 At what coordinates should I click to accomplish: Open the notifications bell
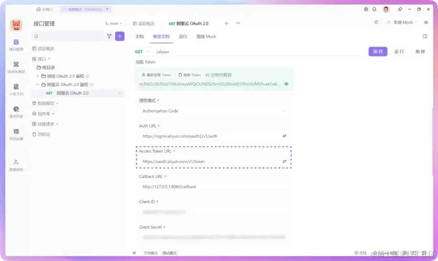coord(374,9)
